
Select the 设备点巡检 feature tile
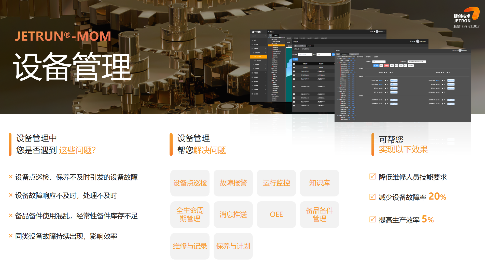point(190,183)
